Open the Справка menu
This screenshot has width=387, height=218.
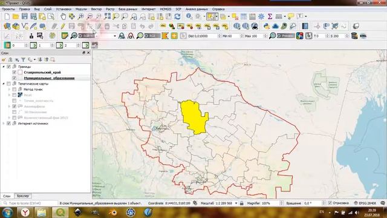coord(218,9)
